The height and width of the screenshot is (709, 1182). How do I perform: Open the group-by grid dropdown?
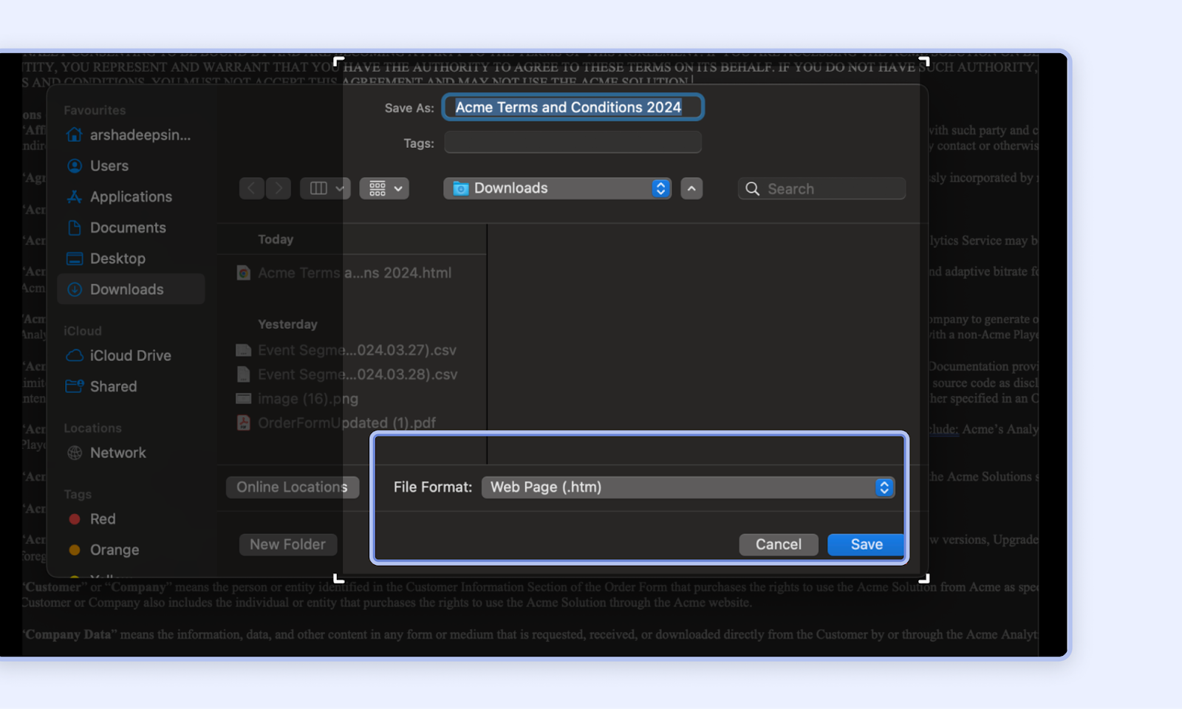click(384, 188)
